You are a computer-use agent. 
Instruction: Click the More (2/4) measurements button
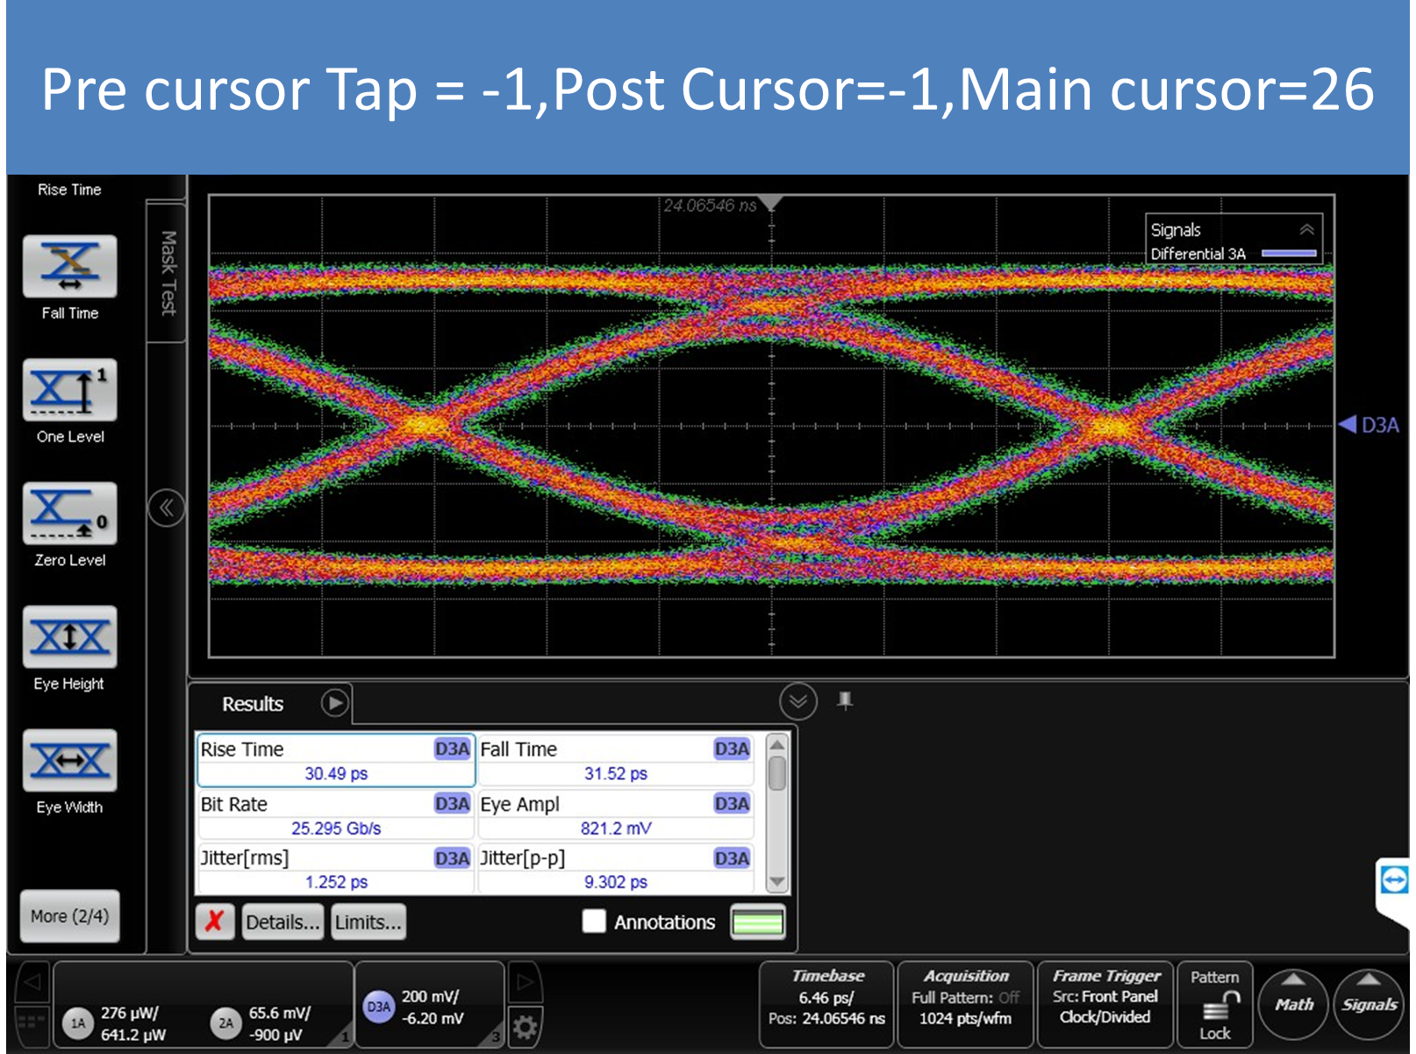tap(69, 916)
